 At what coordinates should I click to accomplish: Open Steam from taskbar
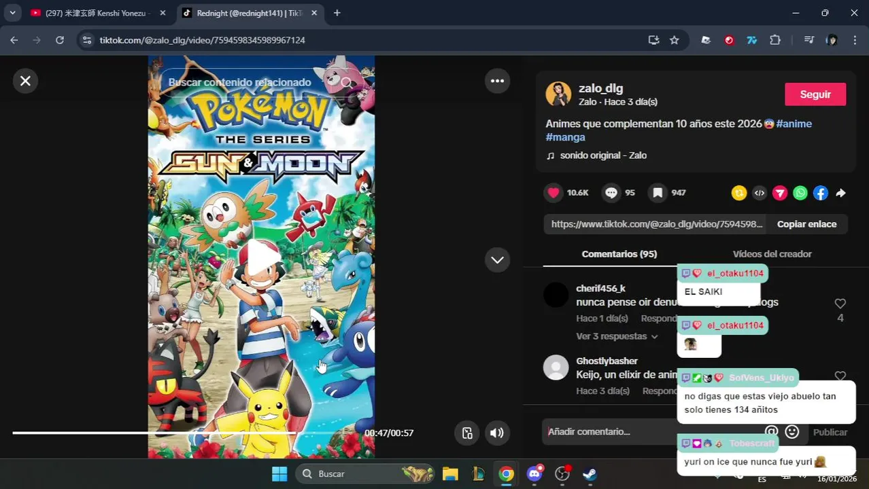pos(590,474)
